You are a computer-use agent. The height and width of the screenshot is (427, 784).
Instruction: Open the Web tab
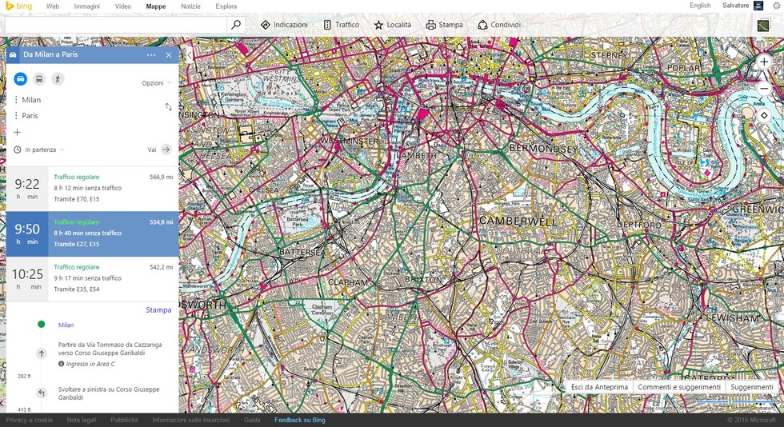click(53, 6)
